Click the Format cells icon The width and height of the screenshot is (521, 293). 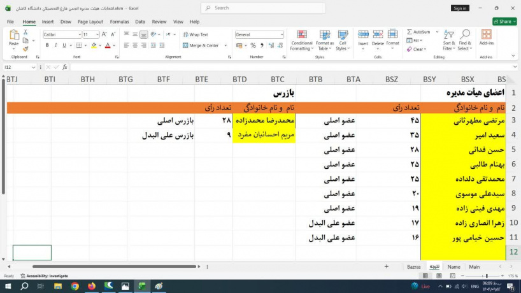coord(392,34)
